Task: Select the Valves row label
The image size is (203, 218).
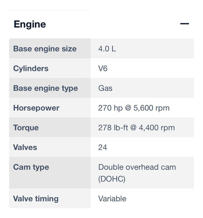Action: pos(25,147)
